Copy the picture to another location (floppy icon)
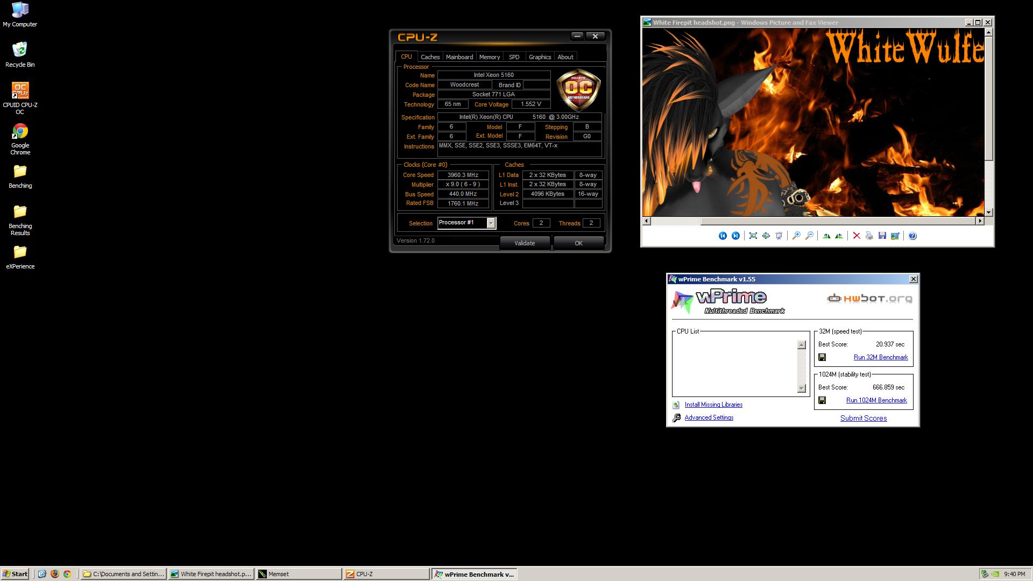The image size is (1033, 581). point(882,236)
